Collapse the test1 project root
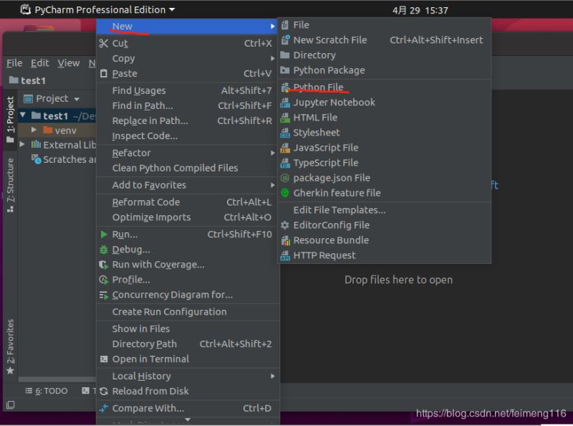573x426 pixels. coord(23,115)
